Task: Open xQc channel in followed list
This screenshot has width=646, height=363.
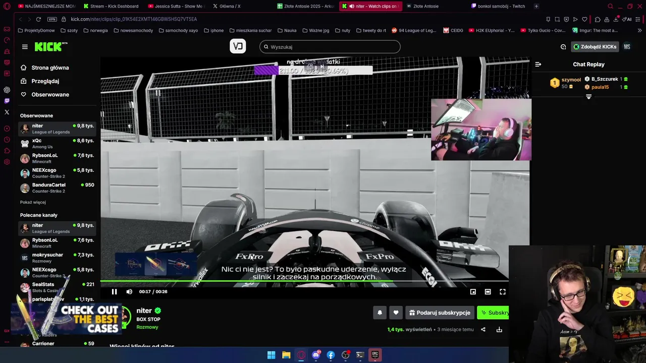Action: click(57, 143)
